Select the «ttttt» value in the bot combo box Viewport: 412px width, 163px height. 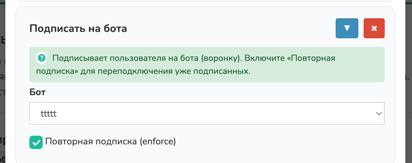click(49, 113)
